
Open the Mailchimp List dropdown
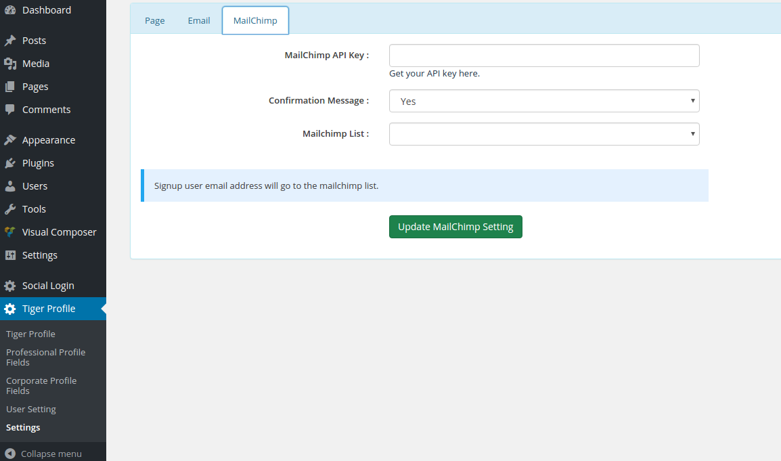click(544, 134)
